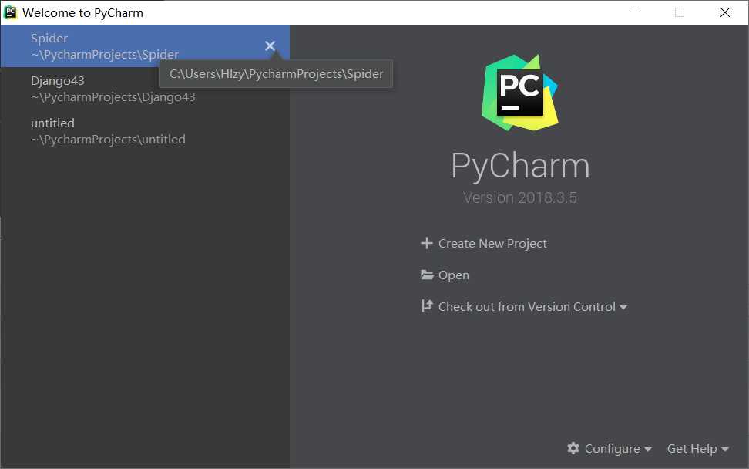
Task: Minimize the Welcome to PyCharm window
Action: (x=635, y=12)
